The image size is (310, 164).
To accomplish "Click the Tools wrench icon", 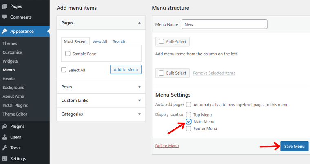I will point(4,148).
